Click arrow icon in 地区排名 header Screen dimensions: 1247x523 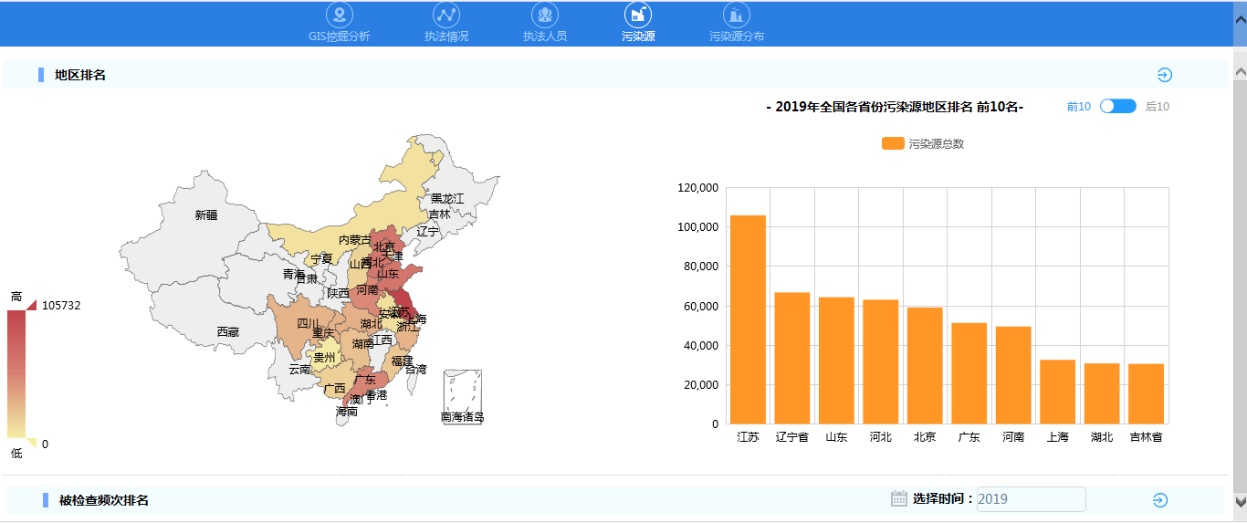[x=1164, y=76]
